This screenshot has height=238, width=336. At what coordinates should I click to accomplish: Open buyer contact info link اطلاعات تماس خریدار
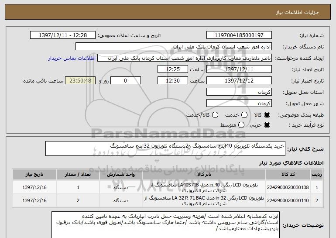(x=72, y=59)
